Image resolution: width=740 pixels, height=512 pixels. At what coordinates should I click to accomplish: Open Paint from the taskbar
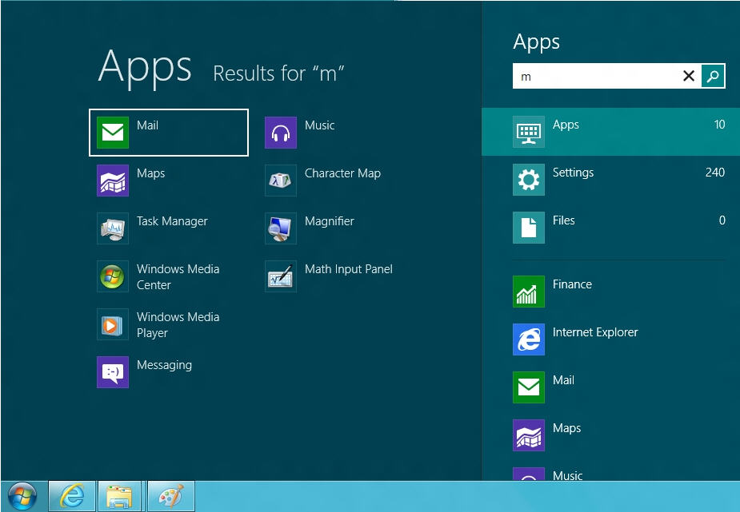(x=171, y=496)
